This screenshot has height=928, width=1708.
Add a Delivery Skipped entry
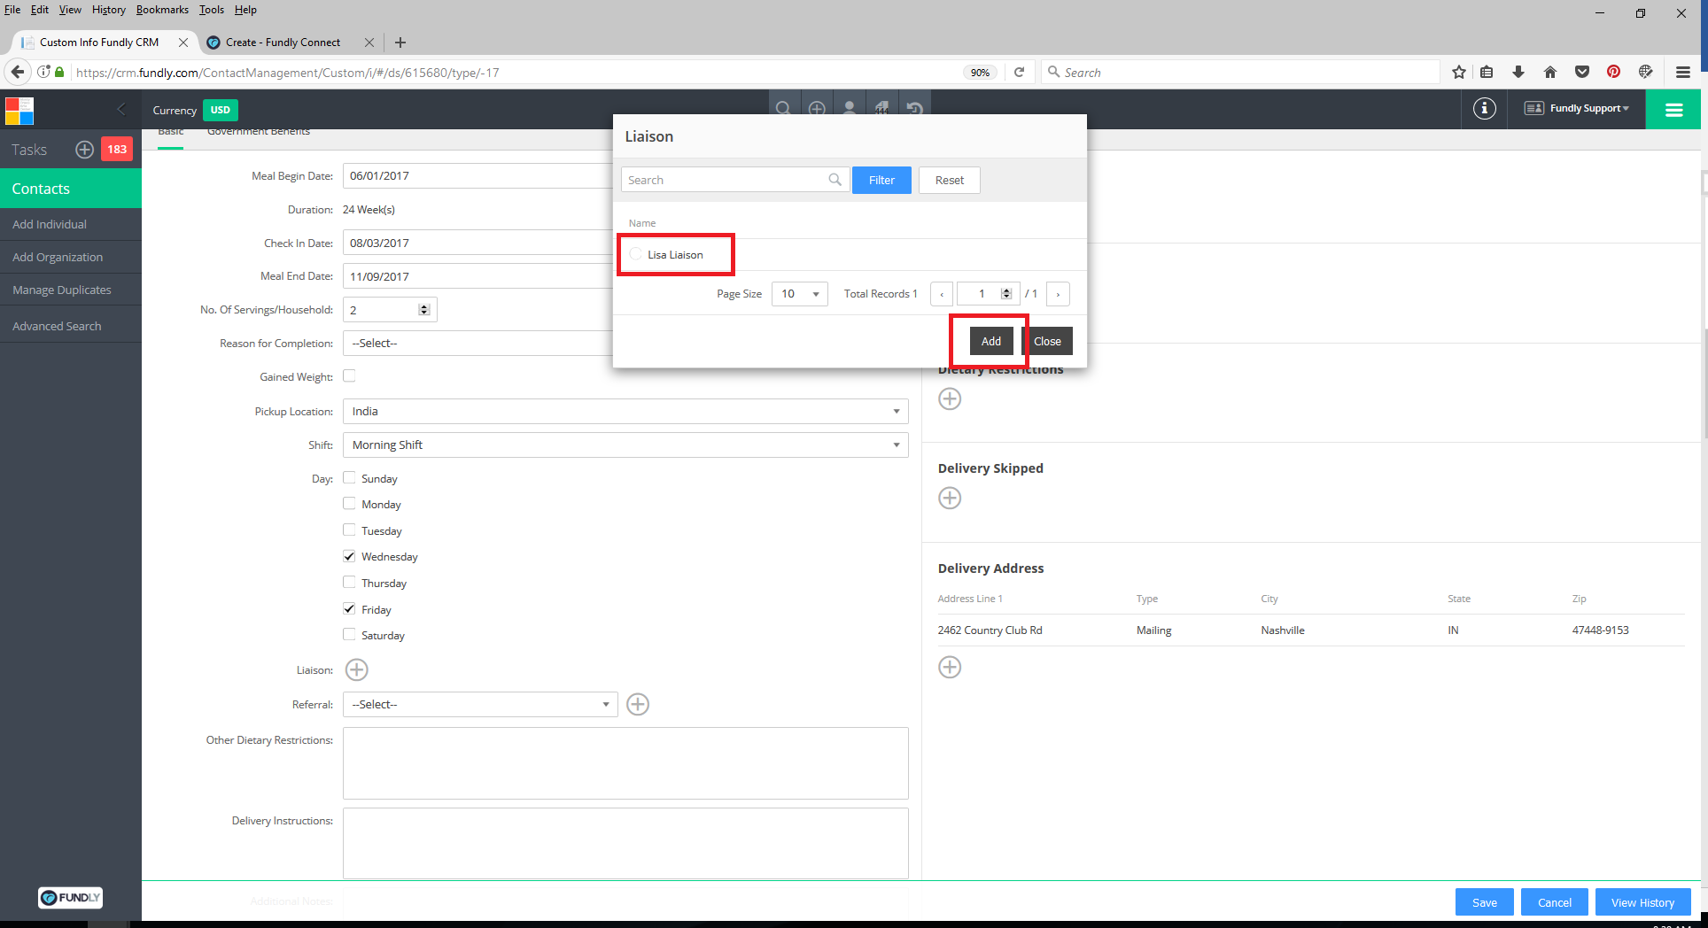[950, 498]
